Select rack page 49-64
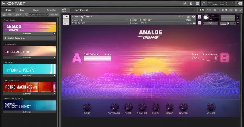 [224, 10]
